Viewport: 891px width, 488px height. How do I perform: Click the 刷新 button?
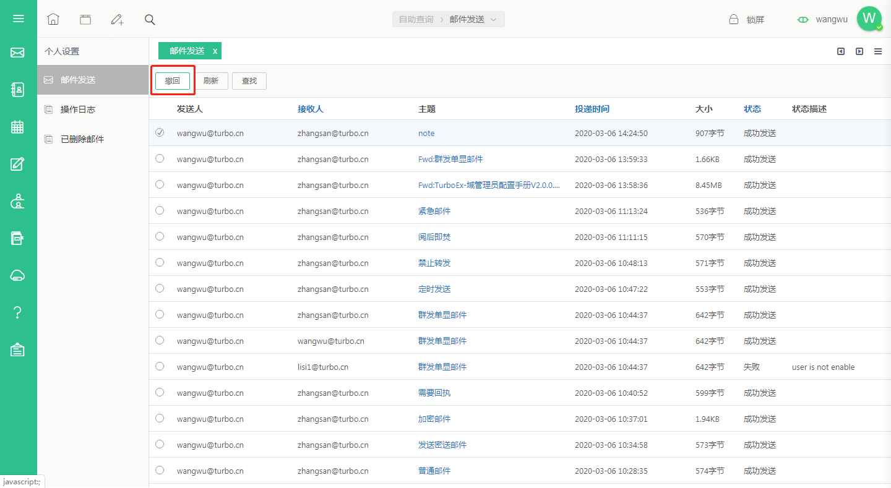(211, 81)
